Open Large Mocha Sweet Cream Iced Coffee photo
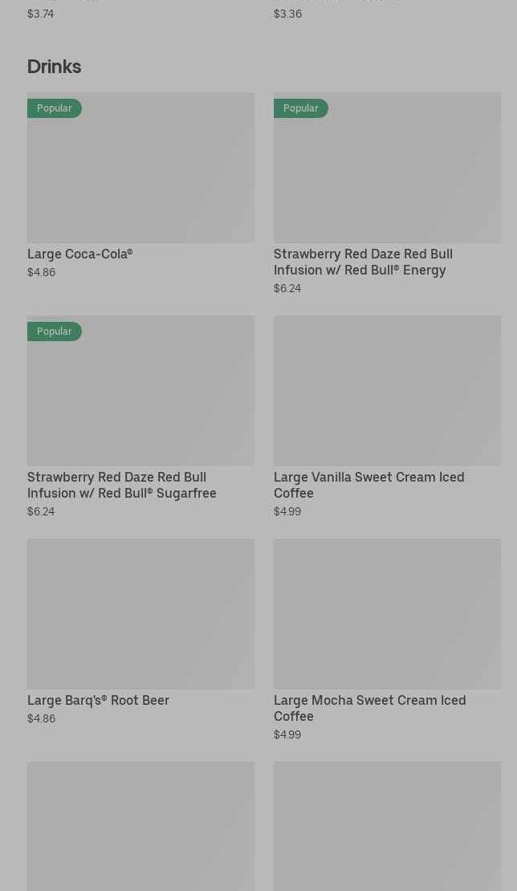Image resolution: width=517 pixels, height=891 pixels. coord(387,614)
